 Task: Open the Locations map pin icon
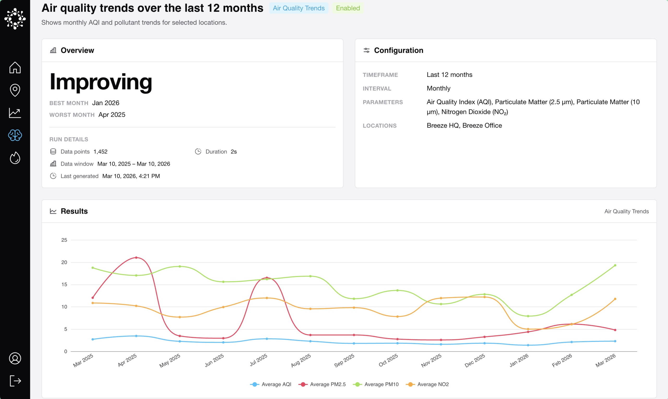pos(15,90)
